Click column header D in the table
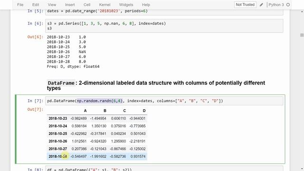304x171 pixels. coord(144,111)
